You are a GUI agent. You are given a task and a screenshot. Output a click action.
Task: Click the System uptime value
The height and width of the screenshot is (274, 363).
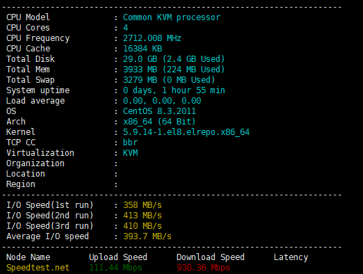pos(174,90)
